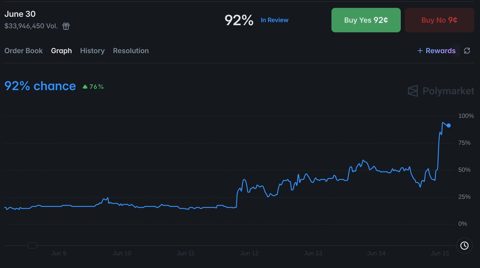Screen dimensions: 480x268
Task: Click the Jun 9 axis label
Action: point(59,253)
